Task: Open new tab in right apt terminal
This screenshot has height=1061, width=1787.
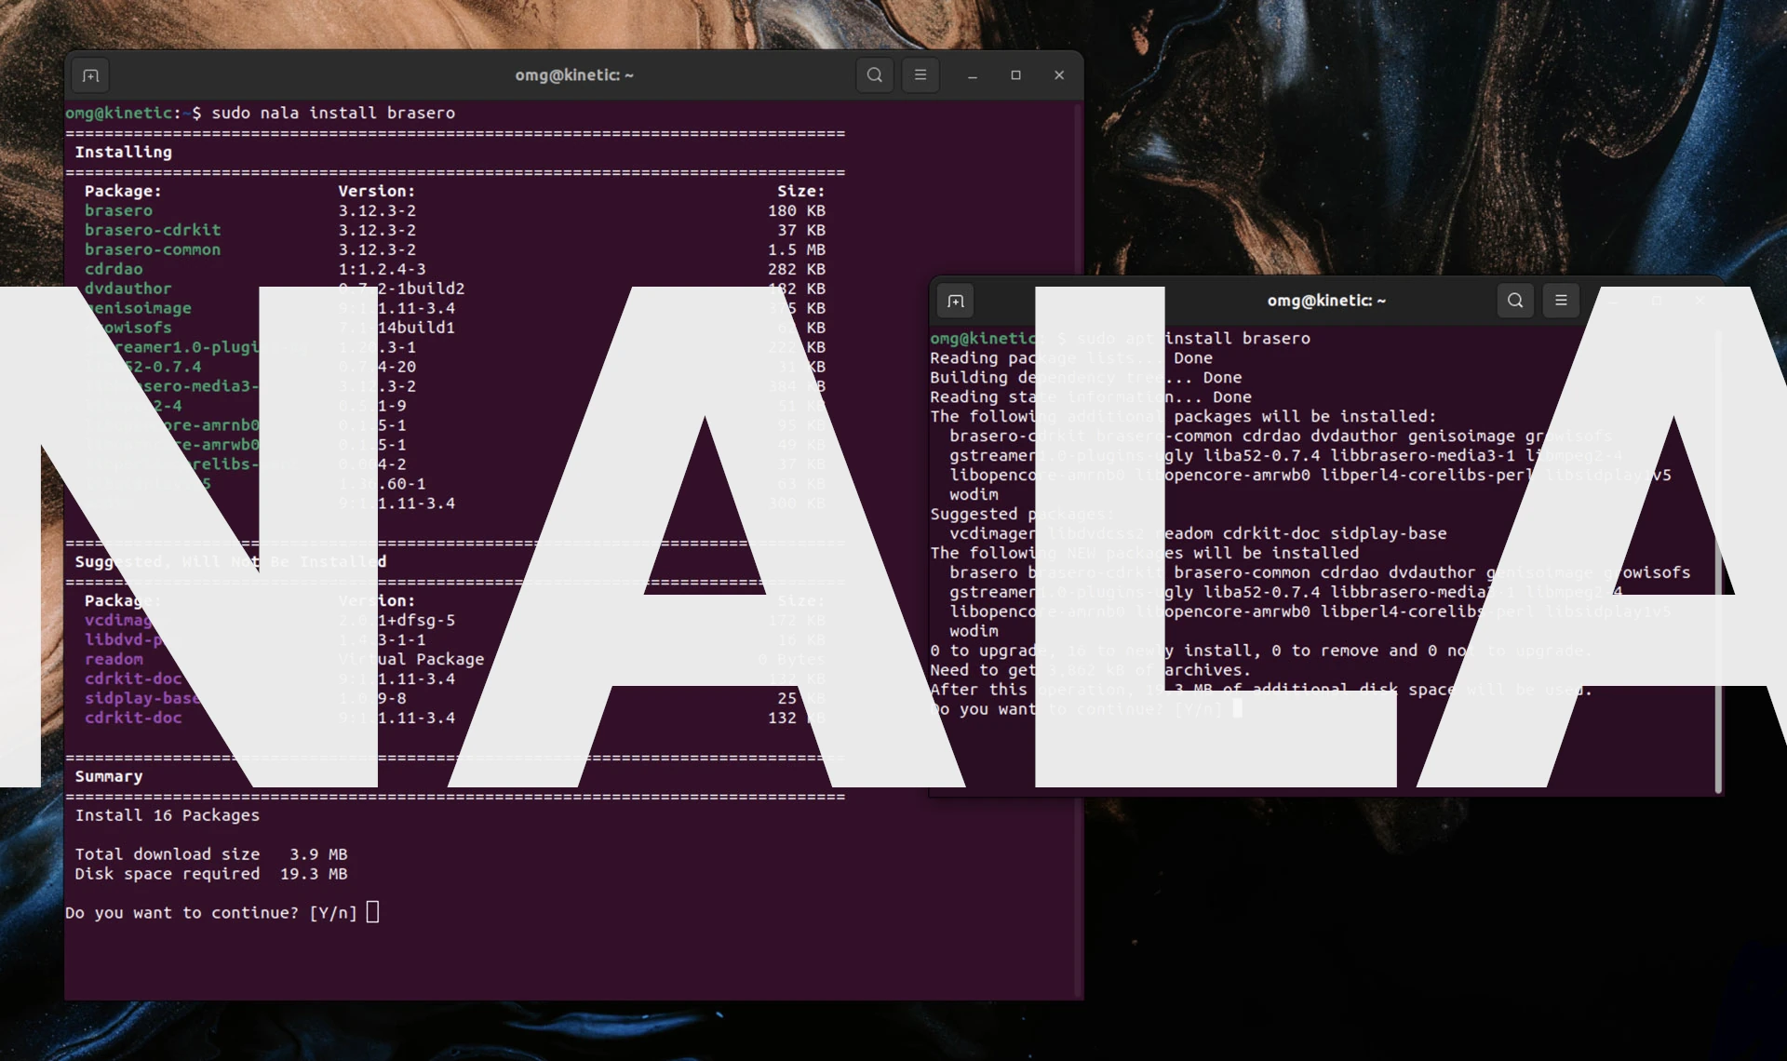Action: tap(956, 301)
